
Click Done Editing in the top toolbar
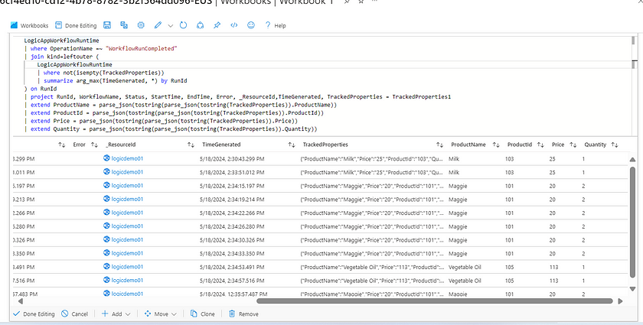click(76, 25)
